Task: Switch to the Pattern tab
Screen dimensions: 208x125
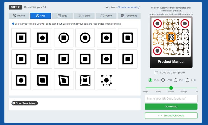Action: point(19,16)
